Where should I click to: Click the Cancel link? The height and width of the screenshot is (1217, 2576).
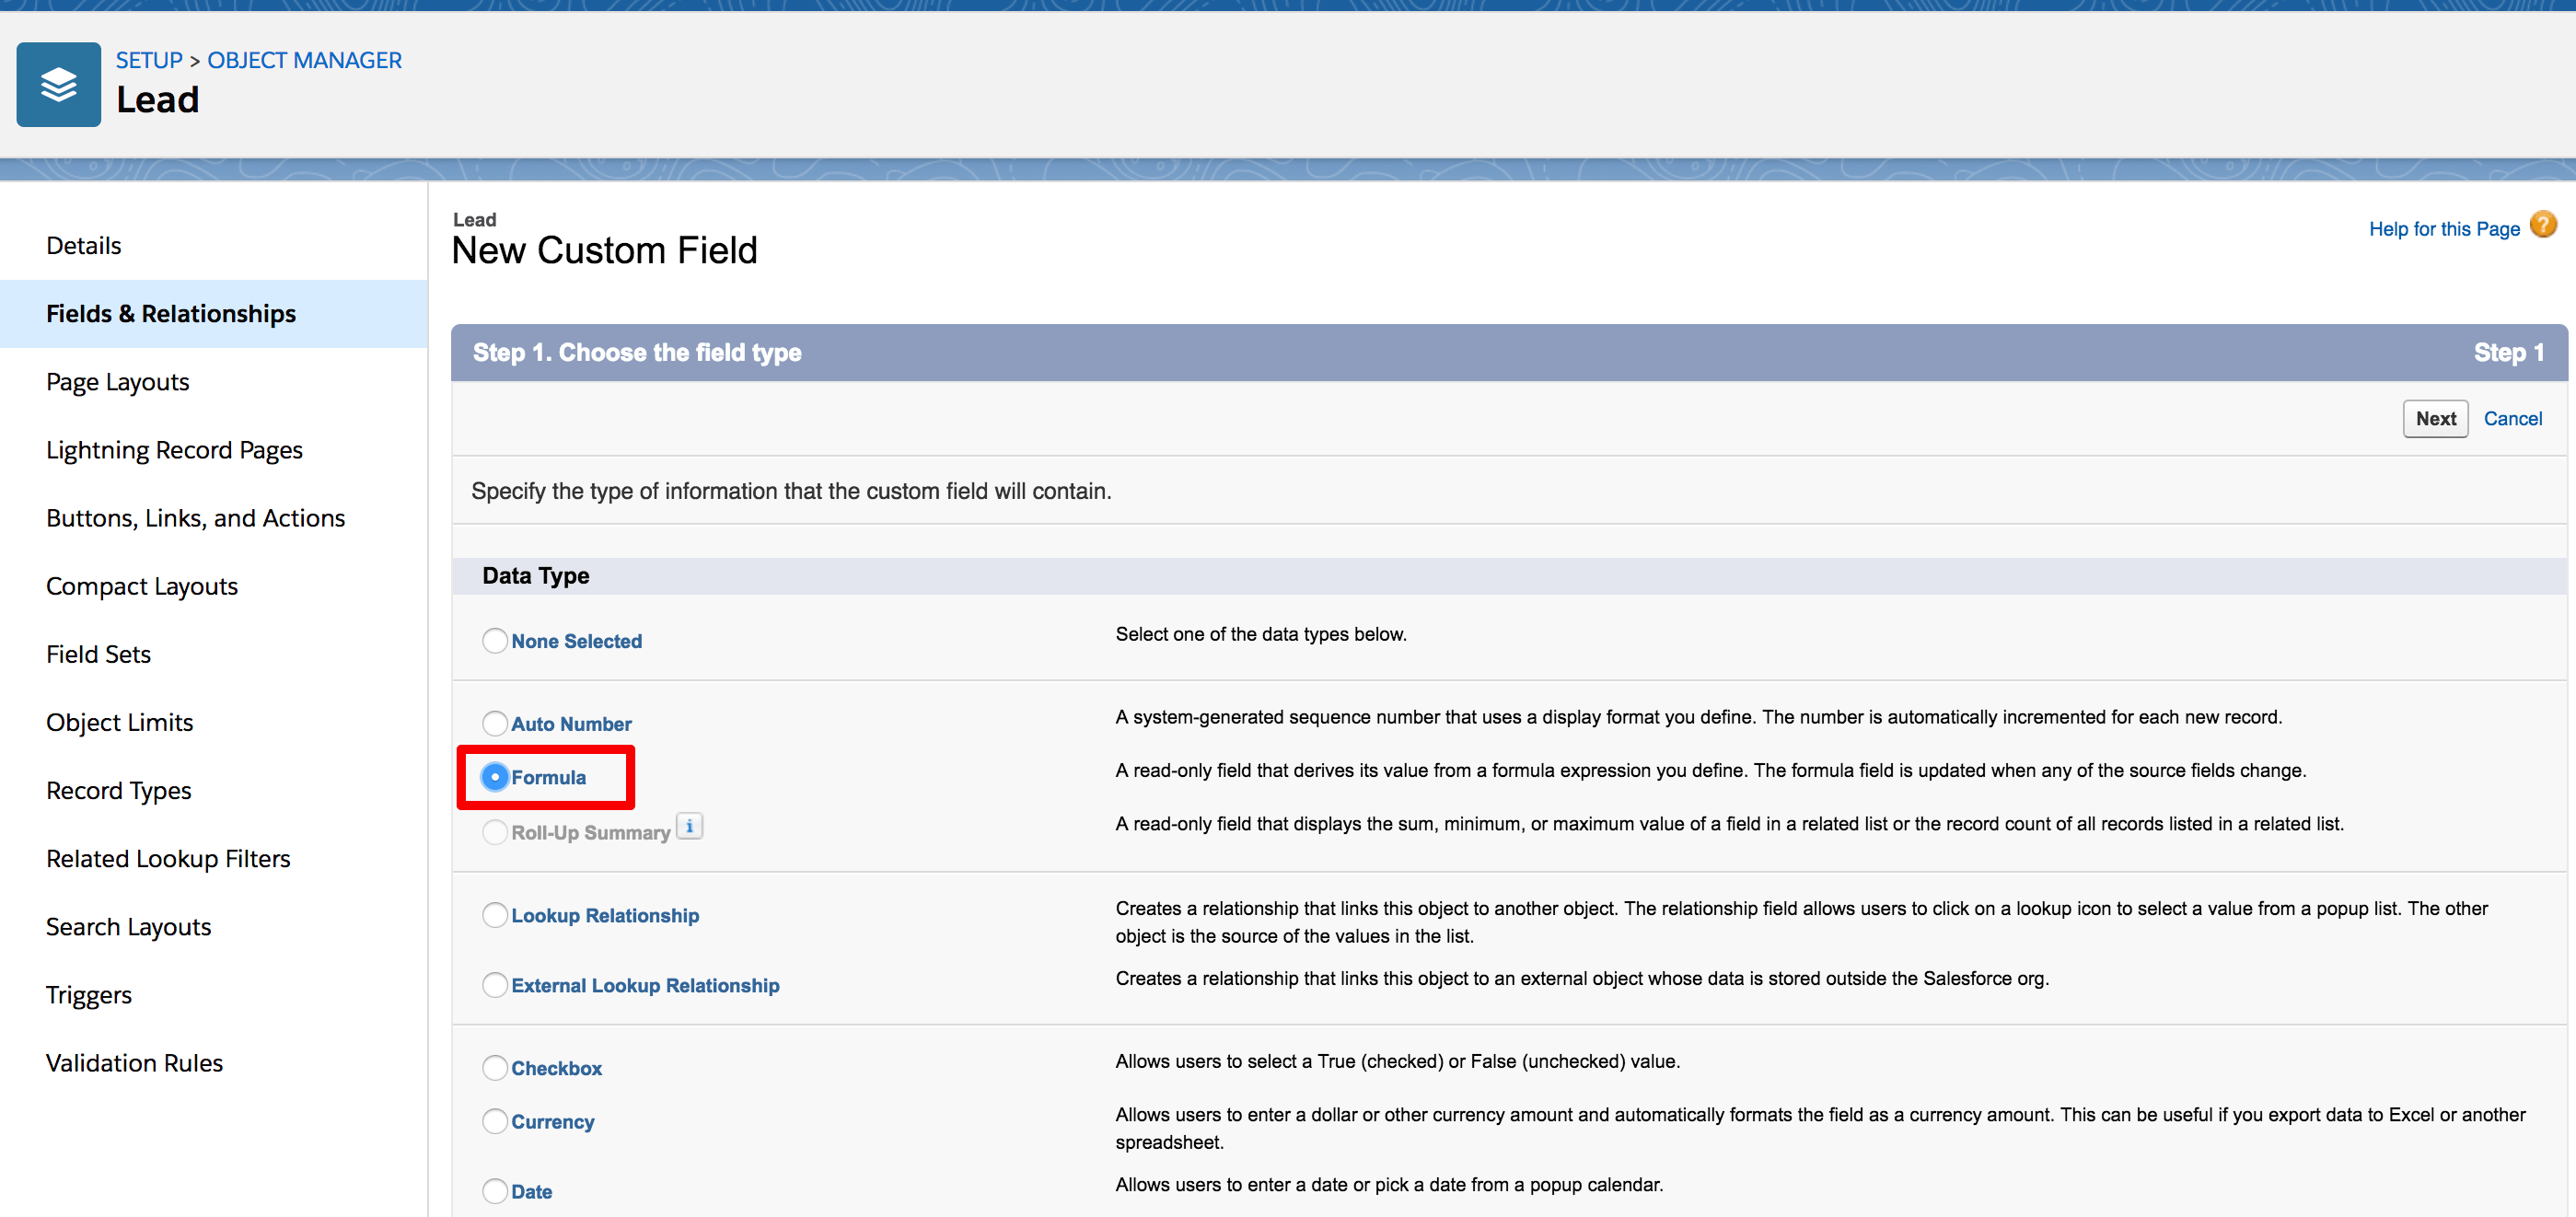point(2512,419)
